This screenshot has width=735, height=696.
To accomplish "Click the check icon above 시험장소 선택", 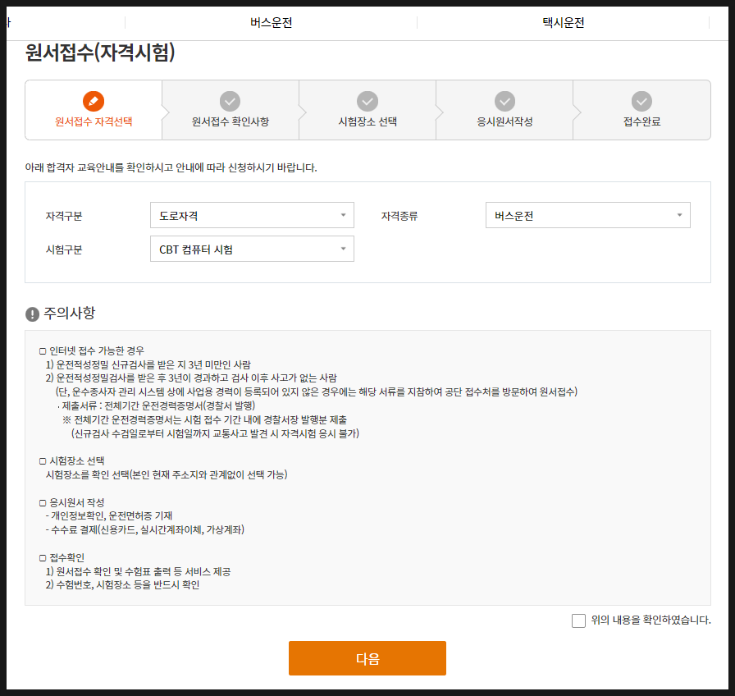I will 367,101.
